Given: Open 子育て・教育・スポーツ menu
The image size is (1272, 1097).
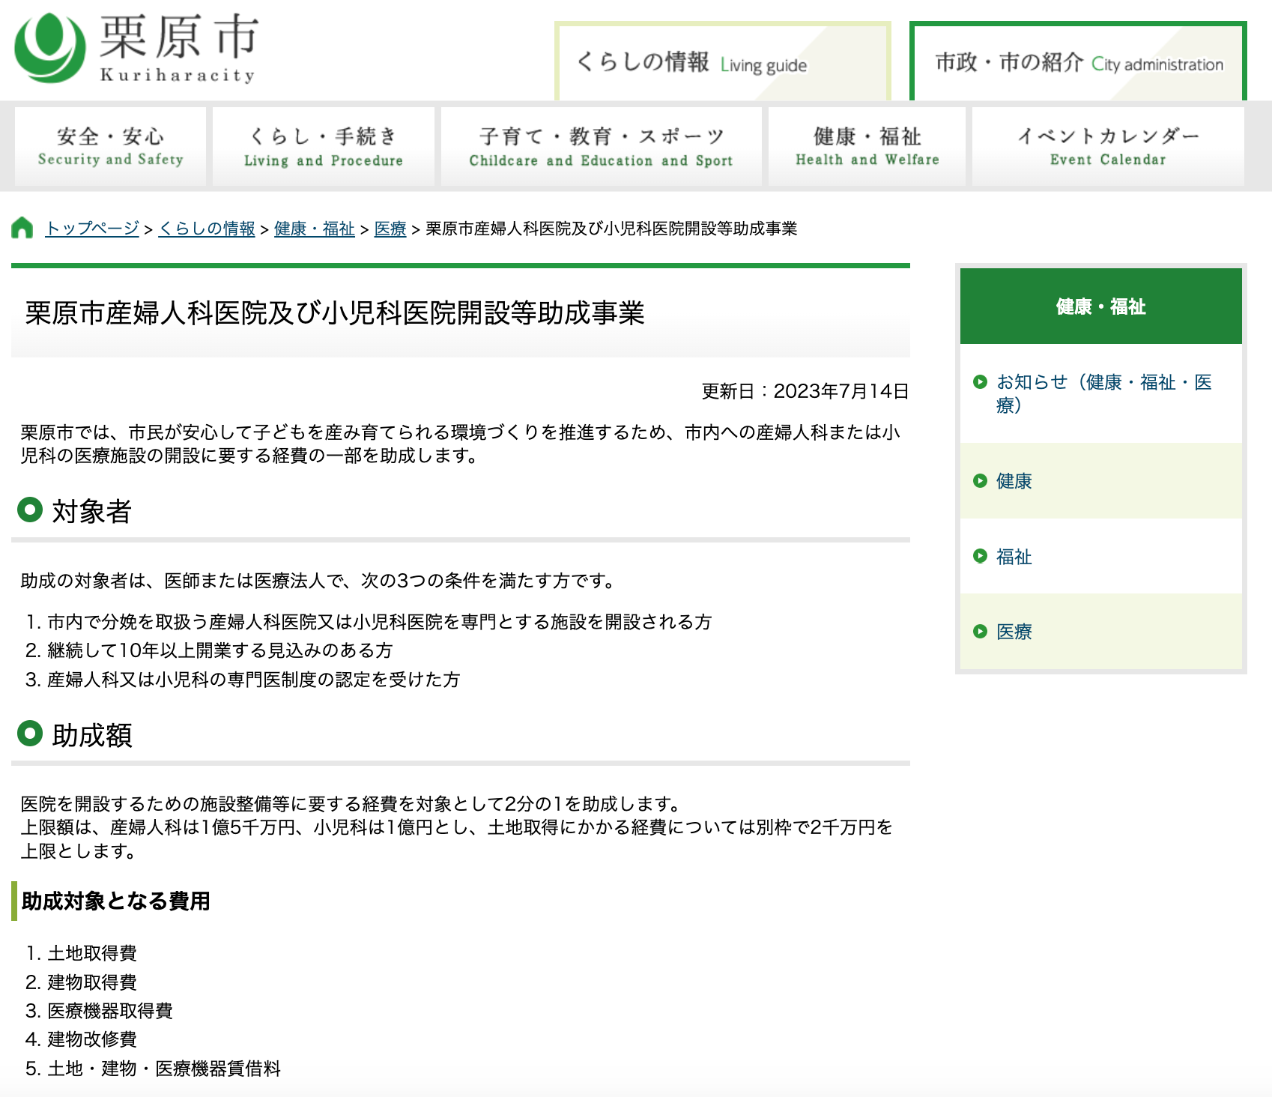Looking at the screenshot, I should tap(602, 146).
